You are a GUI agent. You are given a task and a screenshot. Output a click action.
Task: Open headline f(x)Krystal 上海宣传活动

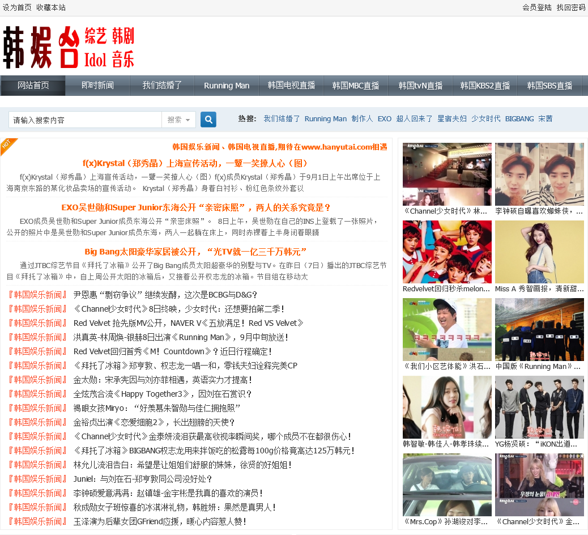pos(195,164)
